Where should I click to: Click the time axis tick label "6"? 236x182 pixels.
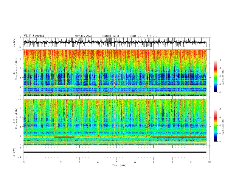135,162
